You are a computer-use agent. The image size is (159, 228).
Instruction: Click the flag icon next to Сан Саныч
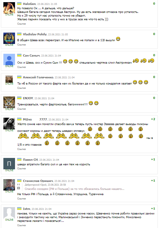click(19, 55)
